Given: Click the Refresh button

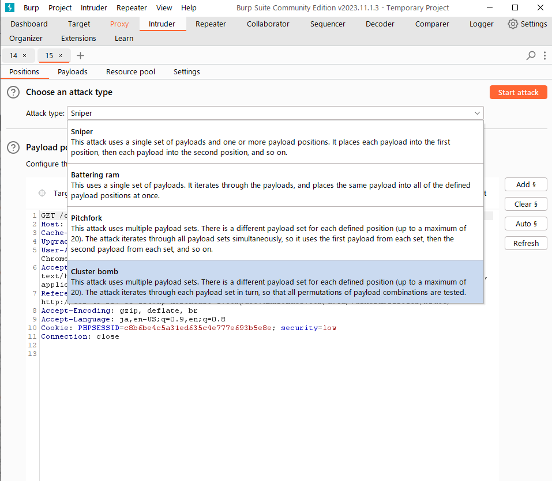Looking at the screenshot, I should tap(525, 243).
